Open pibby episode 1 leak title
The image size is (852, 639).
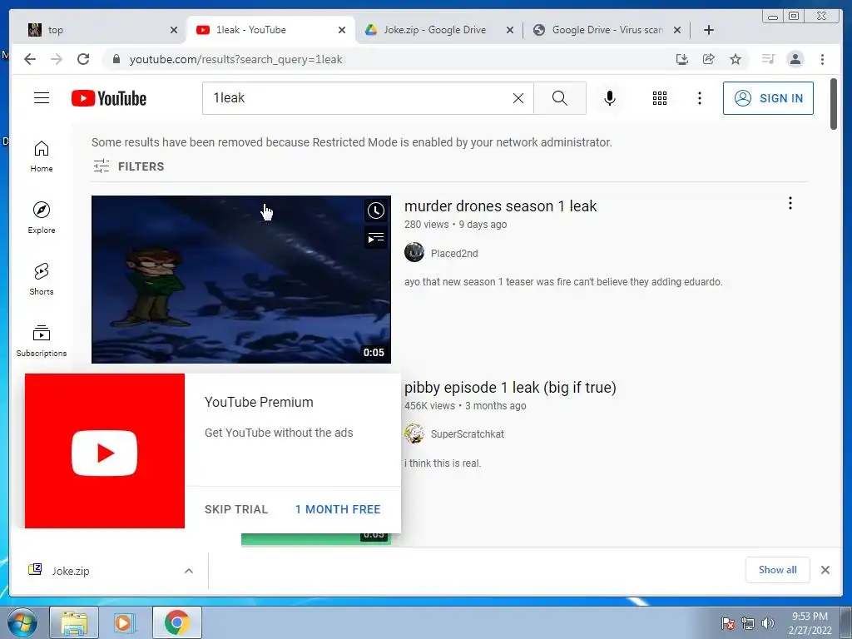tap(510, 388)
